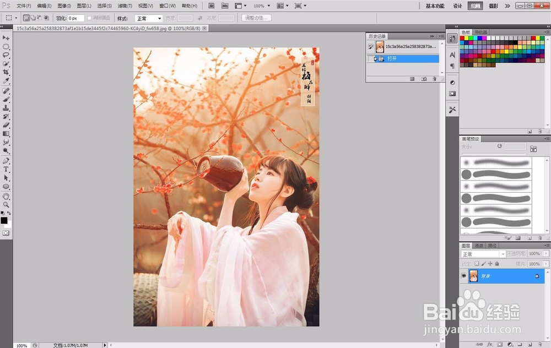Select the Brush tool
Viewport: 551px width, 348px height.
pyautogui.click(x=6, y=99)
